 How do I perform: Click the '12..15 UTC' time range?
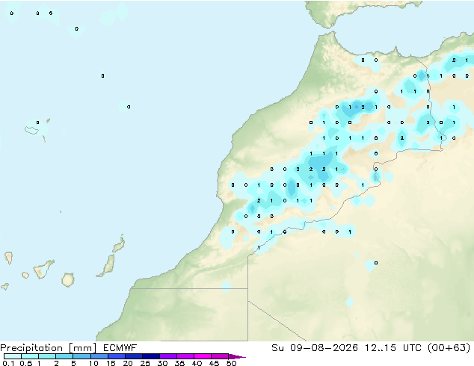[393, 348]
